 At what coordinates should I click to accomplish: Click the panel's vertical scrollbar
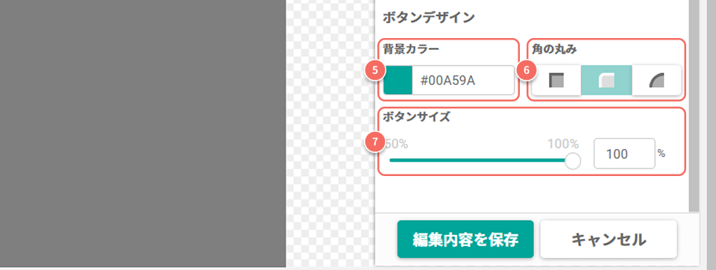tap(694, 105)
